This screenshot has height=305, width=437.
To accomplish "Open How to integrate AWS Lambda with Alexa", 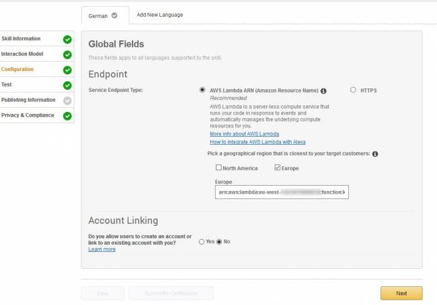I will pos(257,142).
